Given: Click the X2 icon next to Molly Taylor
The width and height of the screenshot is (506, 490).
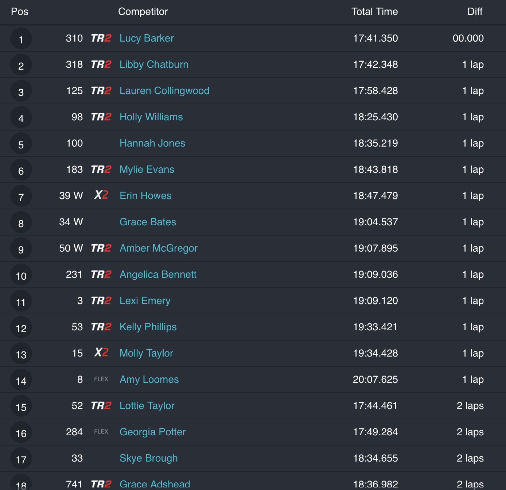Looking at the screenshot, I should point(101,353).
